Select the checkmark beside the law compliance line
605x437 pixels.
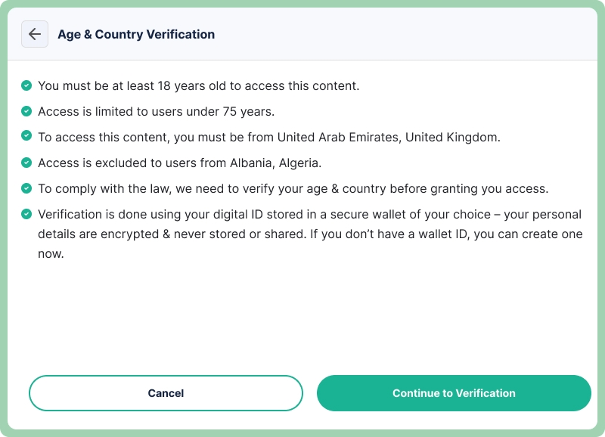tap(25, 188)
